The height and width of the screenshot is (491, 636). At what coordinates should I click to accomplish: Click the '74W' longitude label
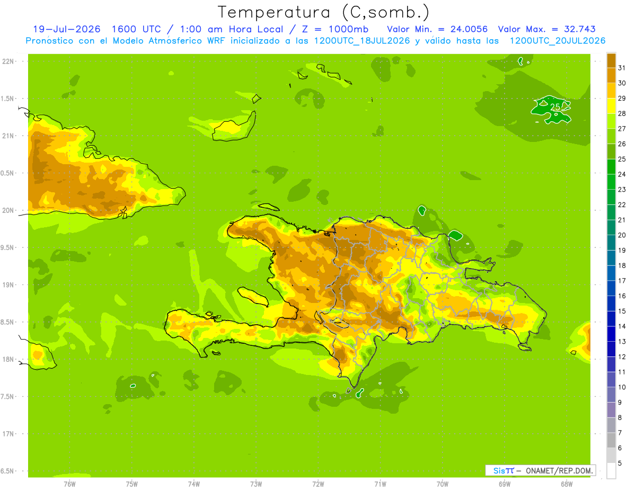[194, 484]
